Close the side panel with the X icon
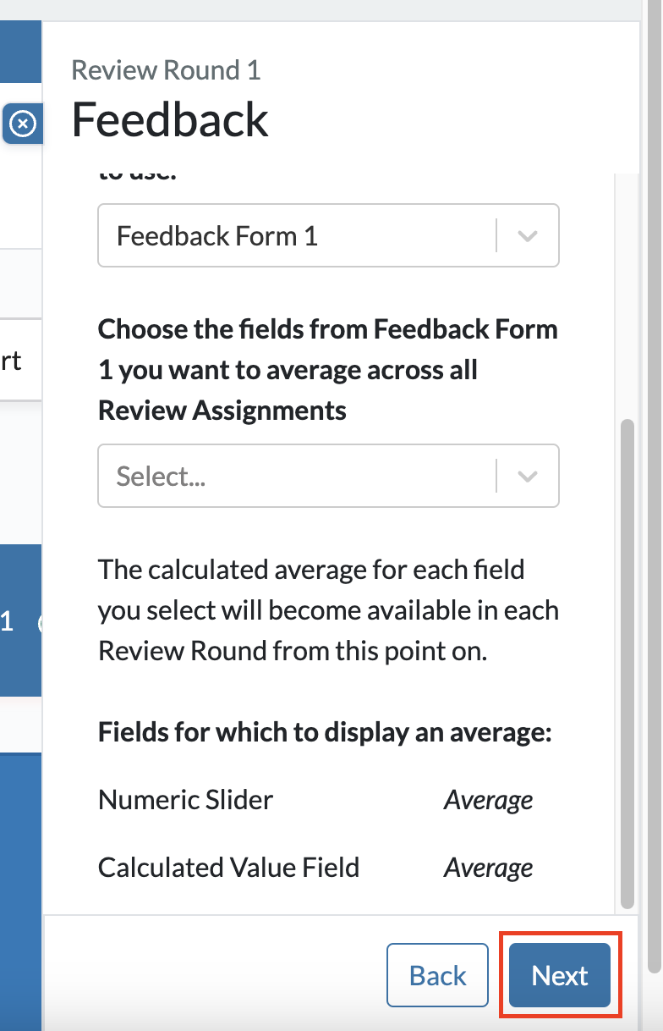 24,124
